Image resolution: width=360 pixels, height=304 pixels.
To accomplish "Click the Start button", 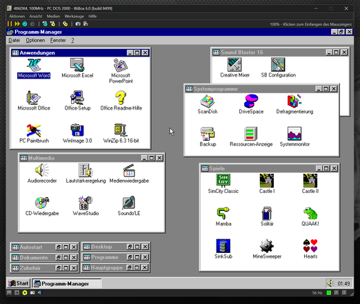I will 19,283.
